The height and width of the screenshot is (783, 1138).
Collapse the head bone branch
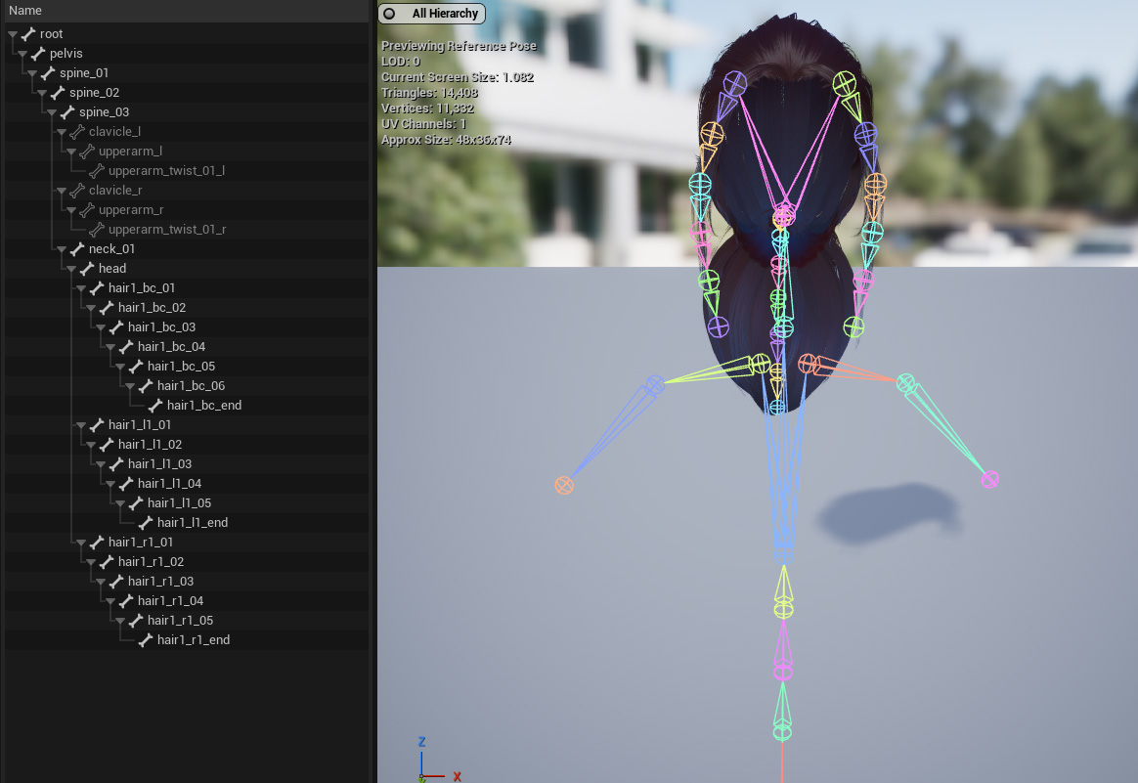[x=71, y=269]
